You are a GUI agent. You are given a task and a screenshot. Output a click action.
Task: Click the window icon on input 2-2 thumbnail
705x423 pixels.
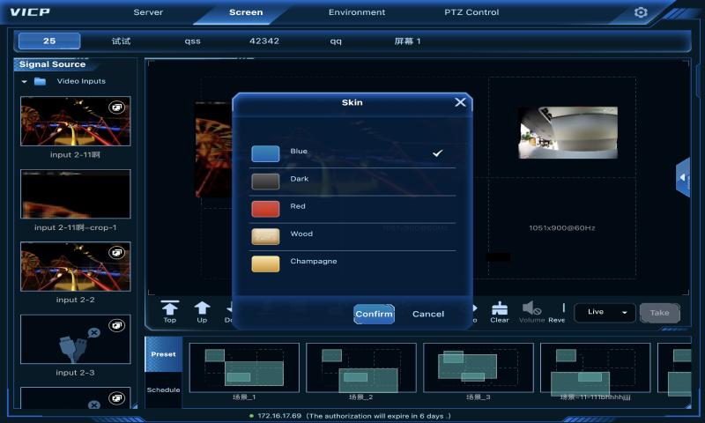(x=116, y=253)
